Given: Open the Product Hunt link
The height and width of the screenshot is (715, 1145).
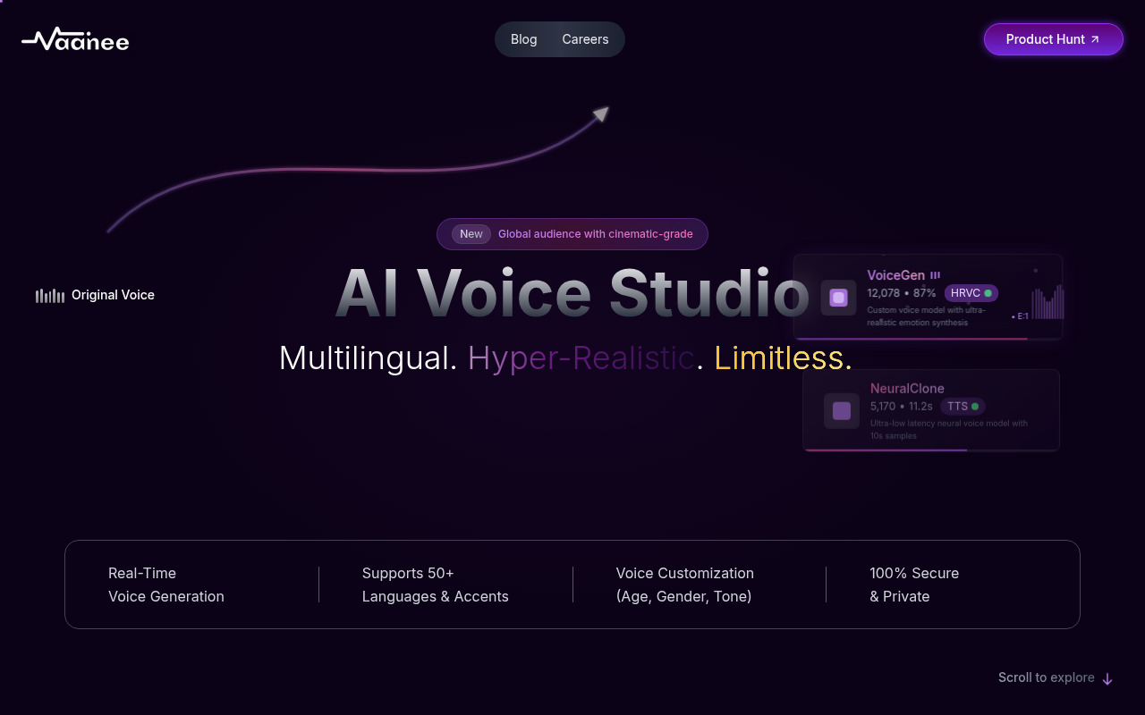Looking at the screenshot, I should click(x=1045, y=39).
